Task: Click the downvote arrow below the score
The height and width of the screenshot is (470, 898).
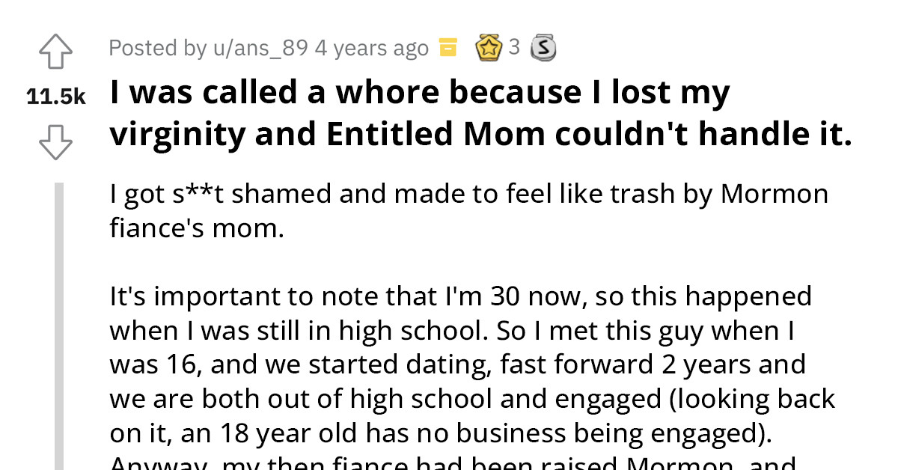Action: click(x=56, y=142)
